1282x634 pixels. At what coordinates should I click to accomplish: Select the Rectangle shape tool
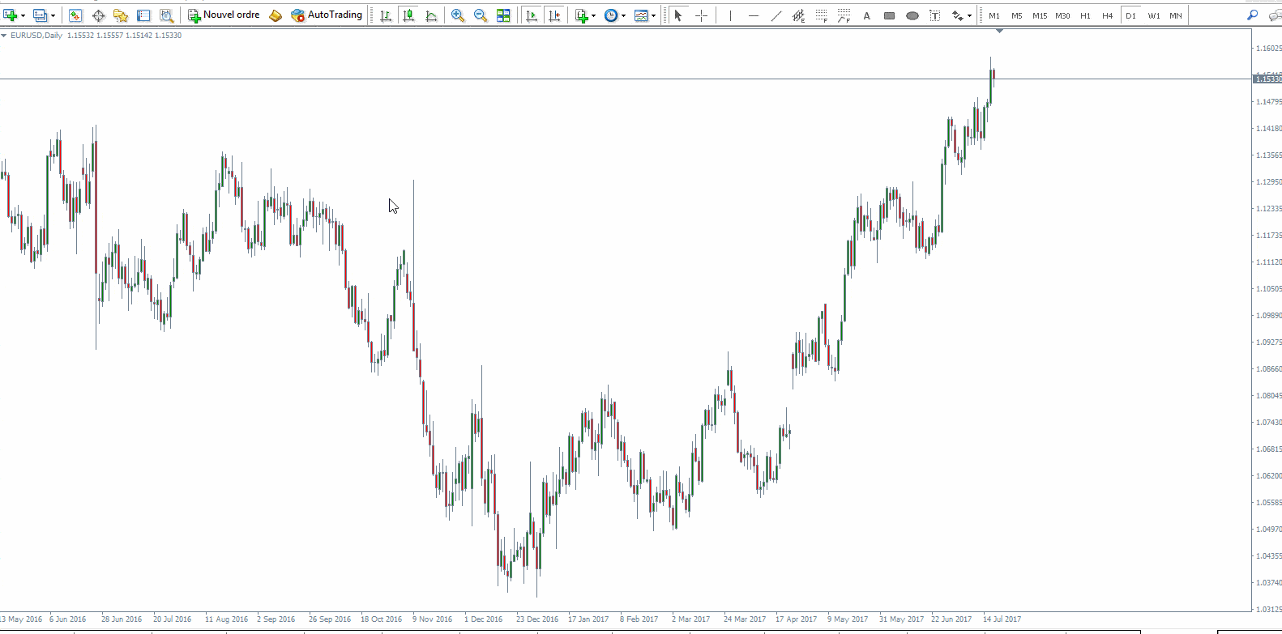pos(889,15)
